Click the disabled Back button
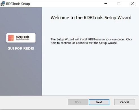Screen dimensions: 139x110 point(78,102)
